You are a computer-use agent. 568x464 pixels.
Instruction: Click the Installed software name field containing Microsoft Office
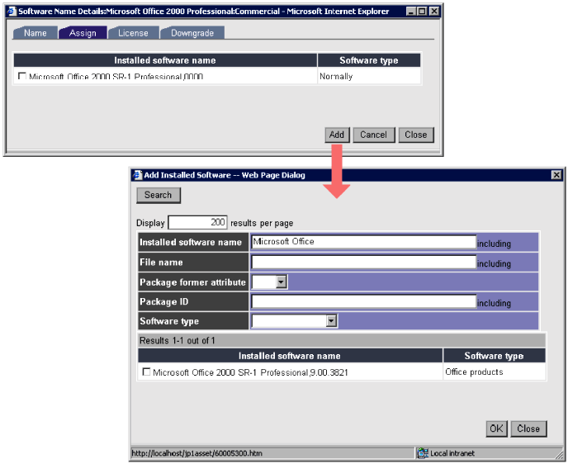(363, 242)
